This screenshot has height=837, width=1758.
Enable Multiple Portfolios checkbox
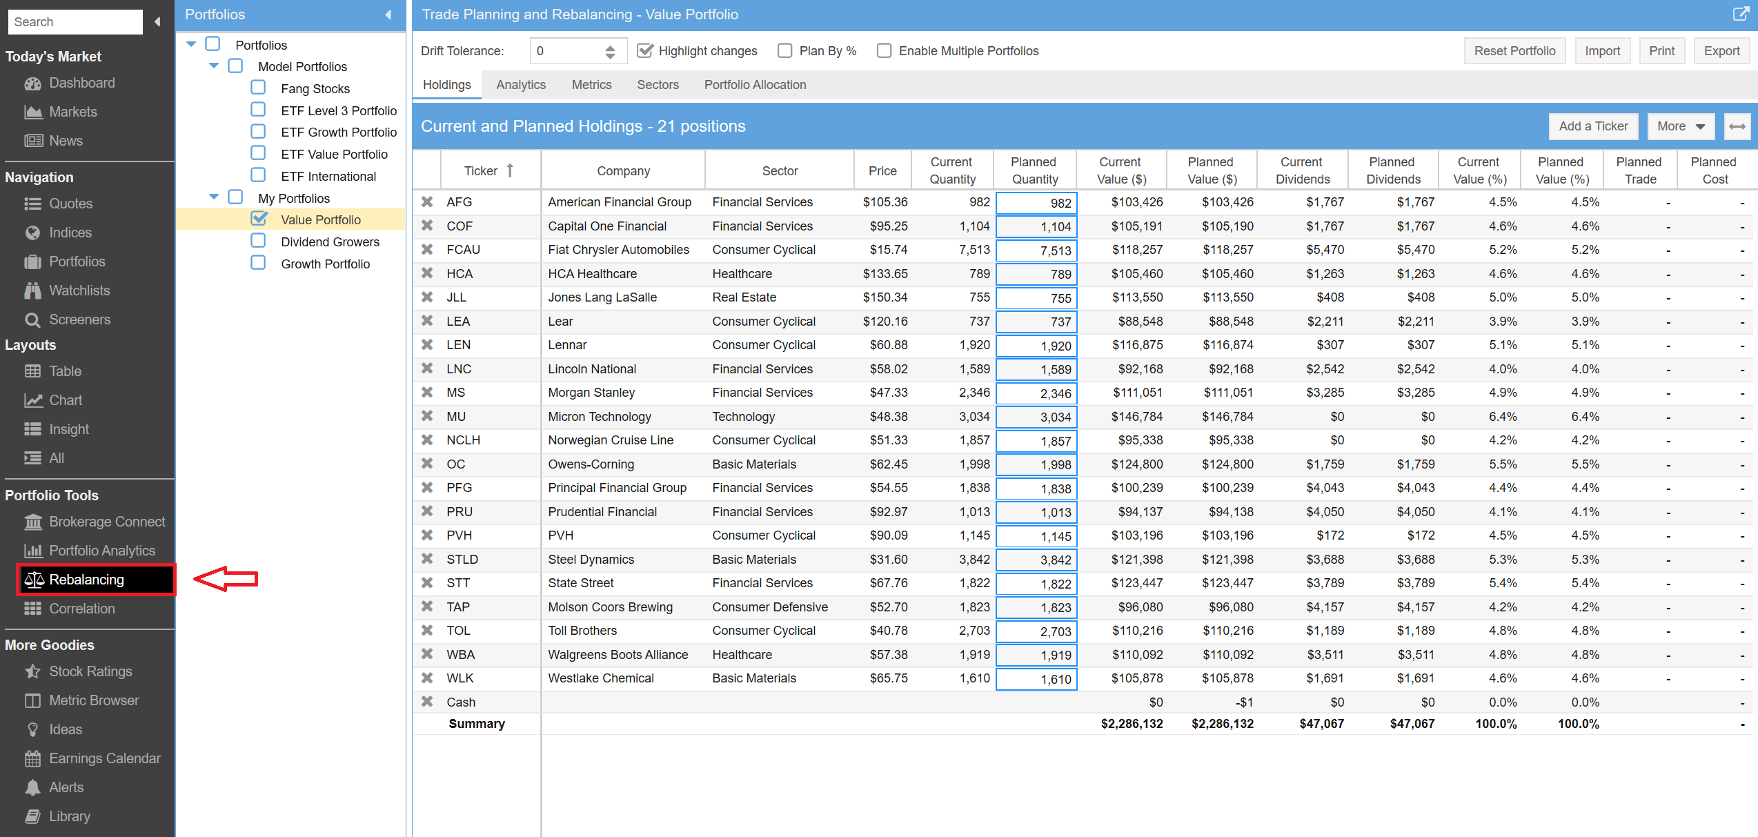[x=884, y=50]
